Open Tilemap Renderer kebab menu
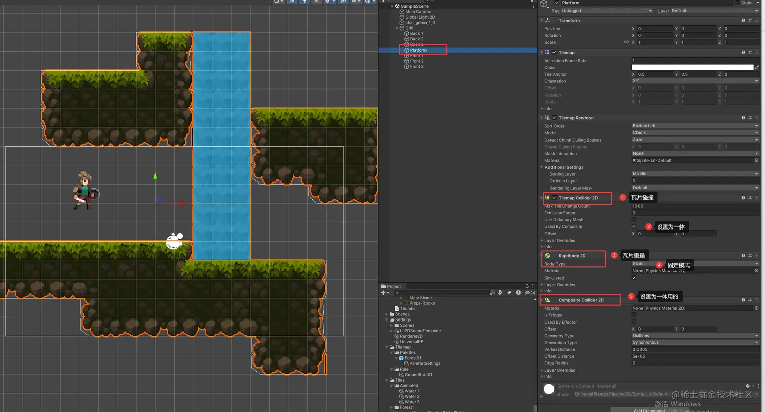 point(757,118)
